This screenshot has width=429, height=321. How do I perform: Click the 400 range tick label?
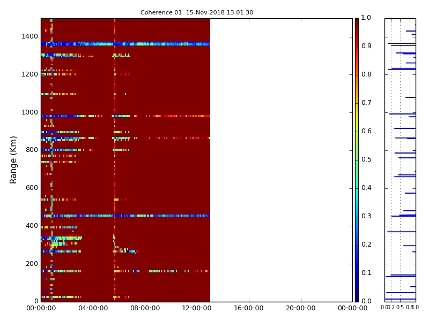click(32, 226)
